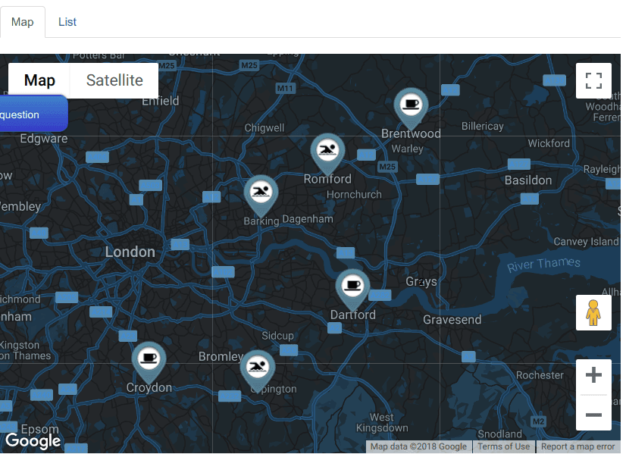This screenshot has width=626, height=454.
Task: Click the Hornchurch map label
Action: click(354, 195)
